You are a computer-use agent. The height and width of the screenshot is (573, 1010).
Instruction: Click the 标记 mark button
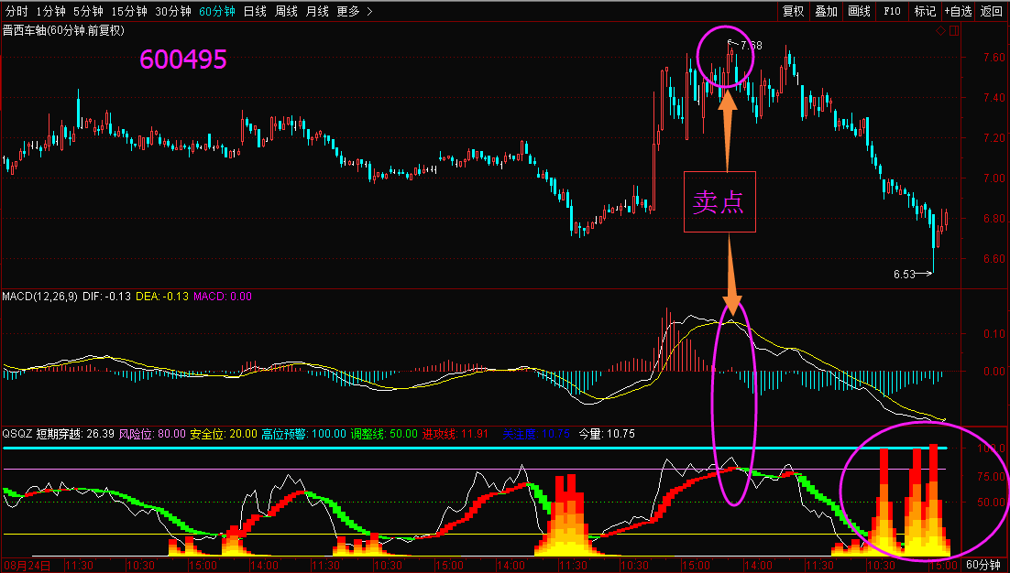tap(925, 11)
